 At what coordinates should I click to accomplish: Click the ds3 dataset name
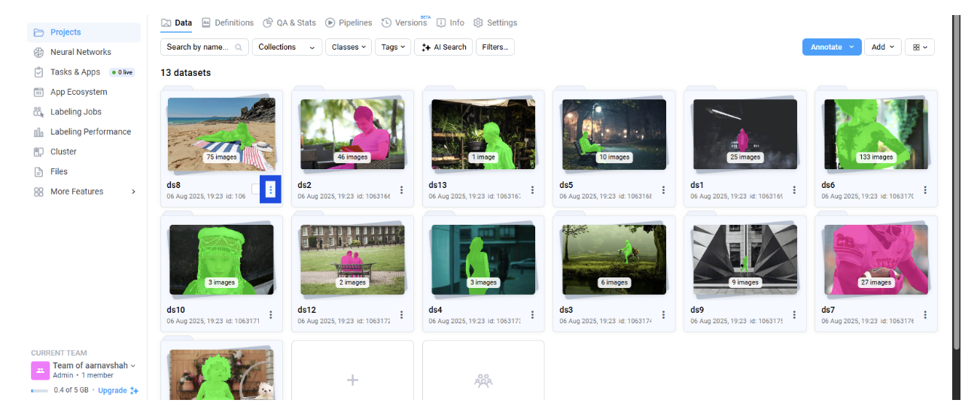point(566,310)
